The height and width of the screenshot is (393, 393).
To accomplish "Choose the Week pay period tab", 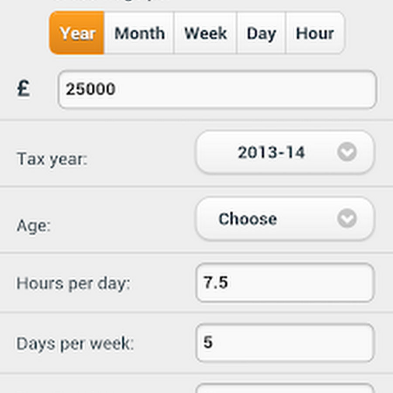I will [x=205, y=33].
